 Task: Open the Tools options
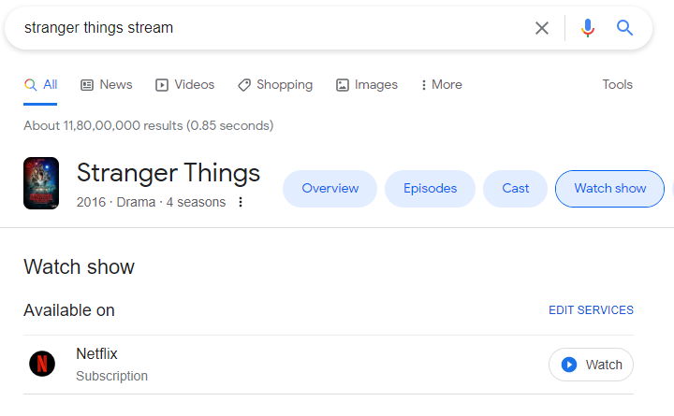pyautogui.click(x=617, y=85)
